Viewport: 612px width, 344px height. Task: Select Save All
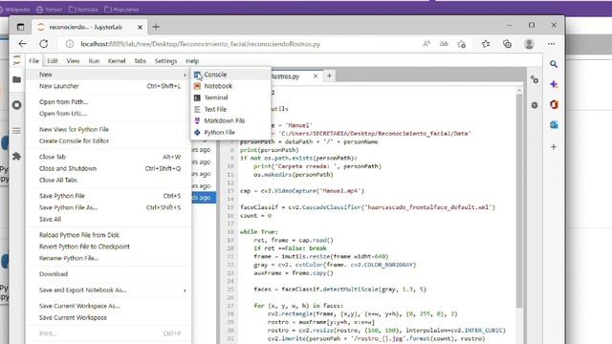tap(109, 219)
